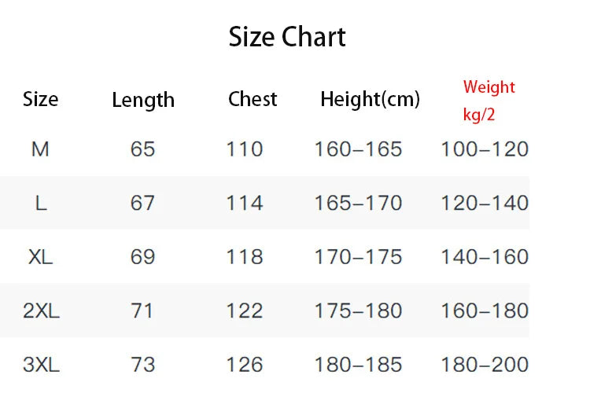This screenshot has width=590, height=393.
Task: Click the chest value 126
Action: [x=245, y=365]
